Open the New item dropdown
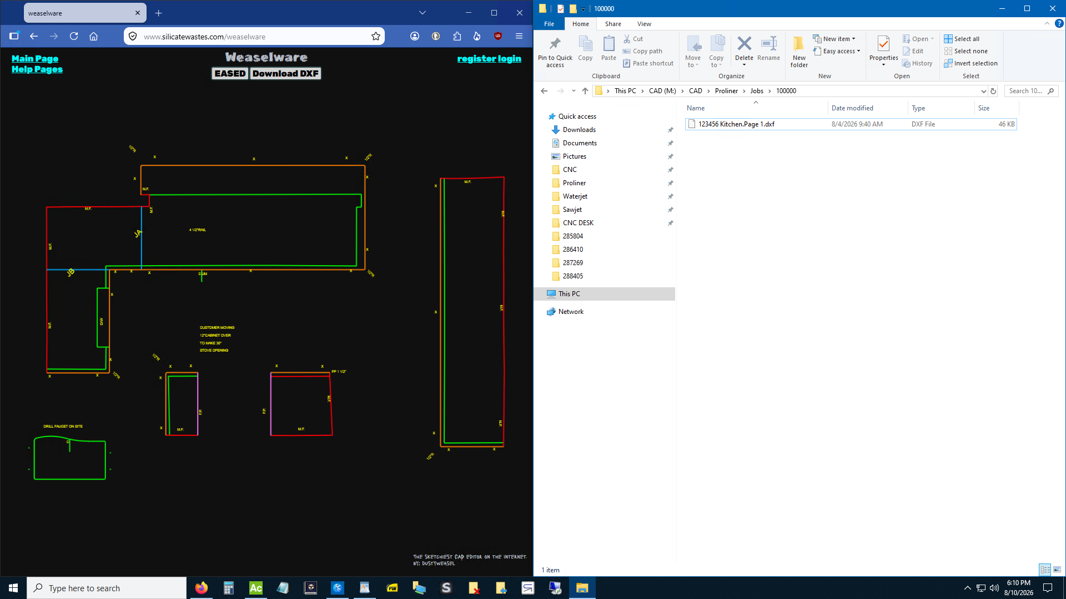Viewport: 1066px width, 599px height. (834, 39)
